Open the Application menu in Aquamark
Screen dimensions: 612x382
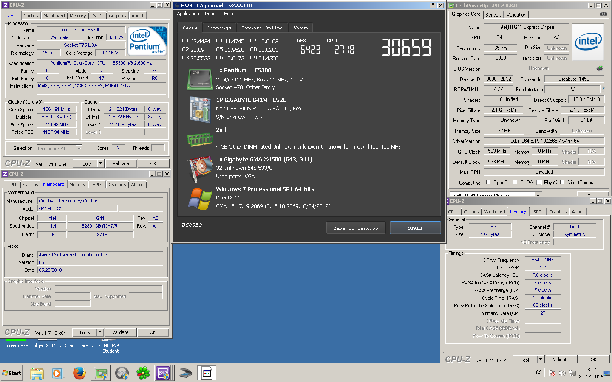tap(188, 14)
